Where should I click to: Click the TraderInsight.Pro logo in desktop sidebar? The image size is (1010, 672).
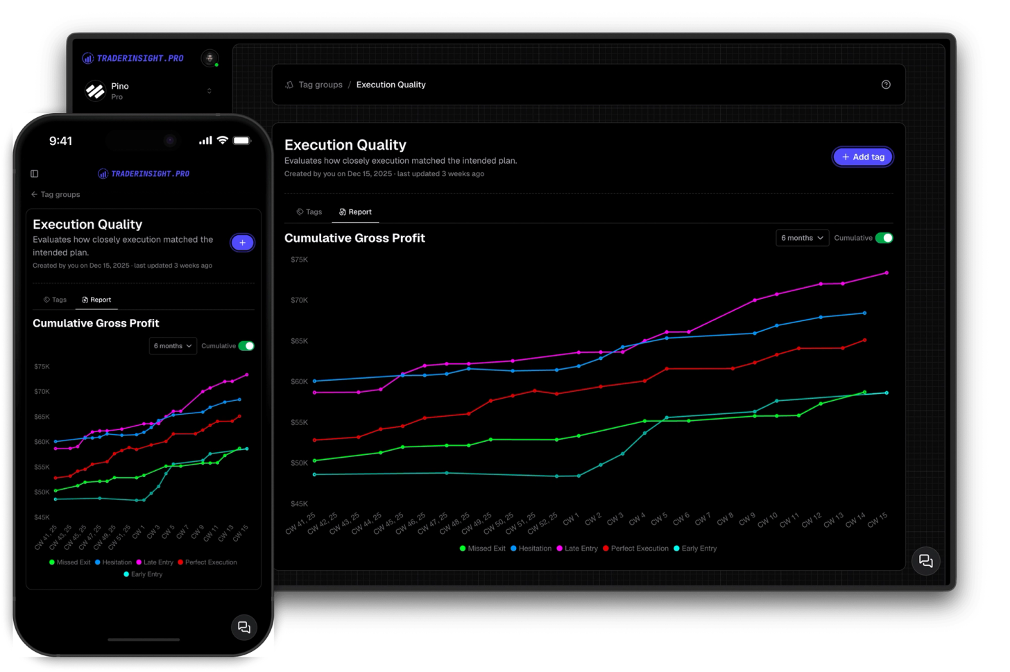[133, 58]
